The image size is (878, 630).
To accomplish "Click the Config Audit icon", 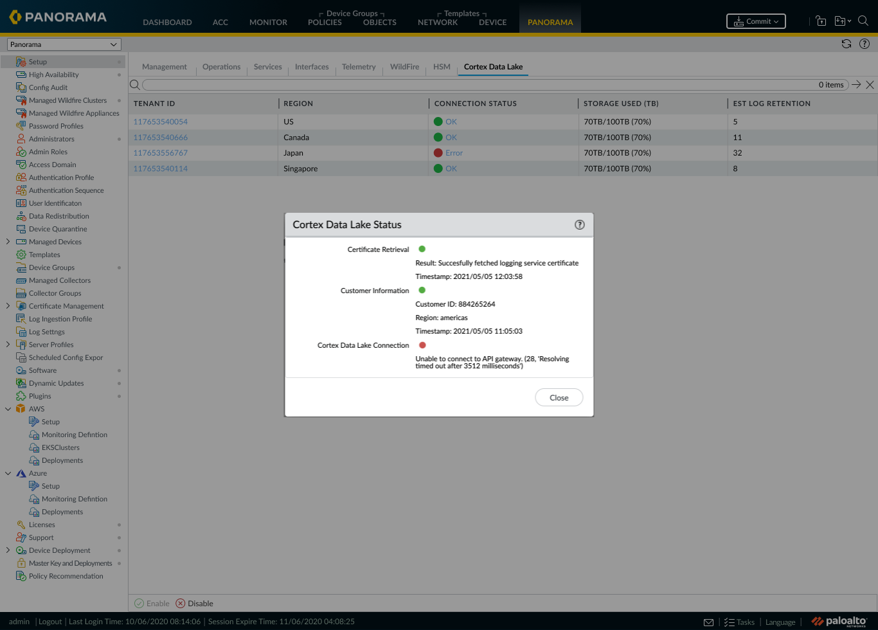I will [x=21, y=87].
